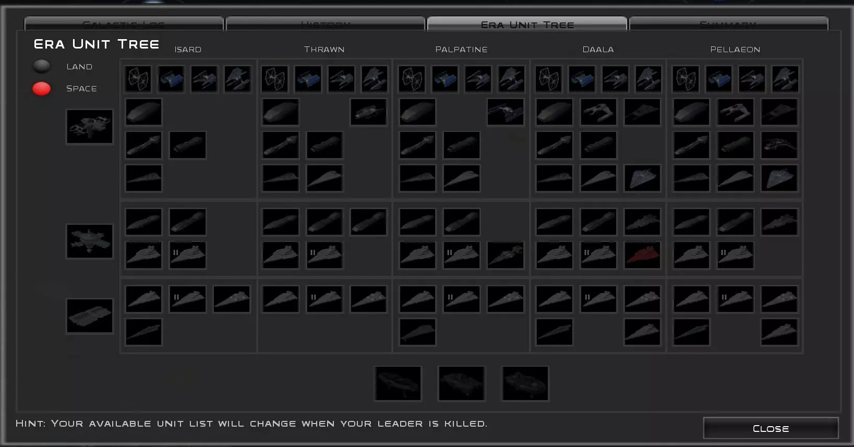Pick the third fighter icon under Palpatine
This screenshot has height=447, width=854.
[478, 79]
